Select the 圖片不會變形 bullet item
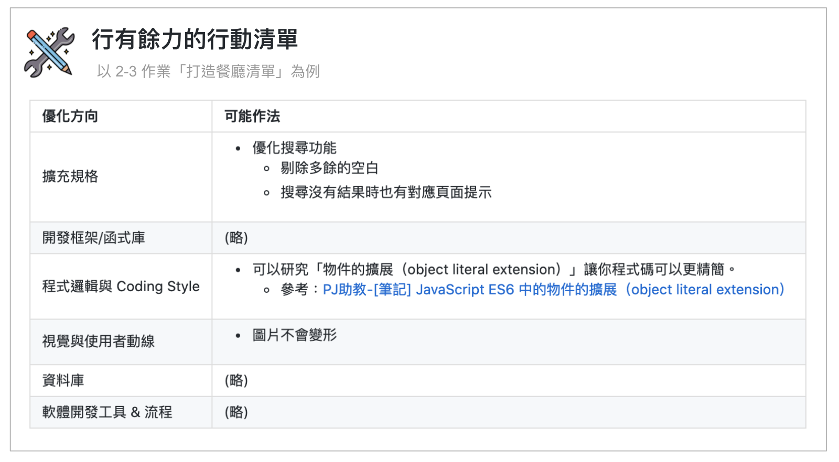The height and width of the screenshot is (462, 839). (294, 335)
